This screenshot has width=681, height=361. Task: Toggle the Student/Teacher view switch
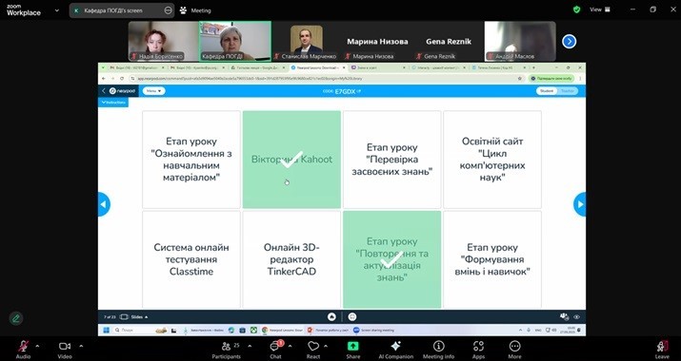557,91
